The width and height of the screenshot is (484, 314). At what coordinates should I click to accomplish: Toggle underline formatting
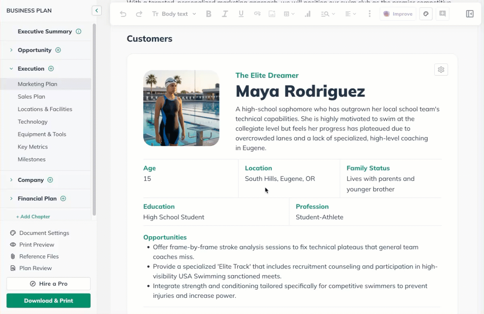pos(241,14)
